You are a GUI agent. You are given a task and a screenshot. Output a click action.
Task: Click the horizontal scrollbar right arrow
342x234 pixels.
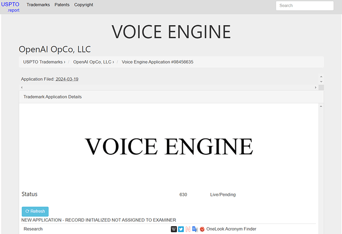(x=315, y=87)
